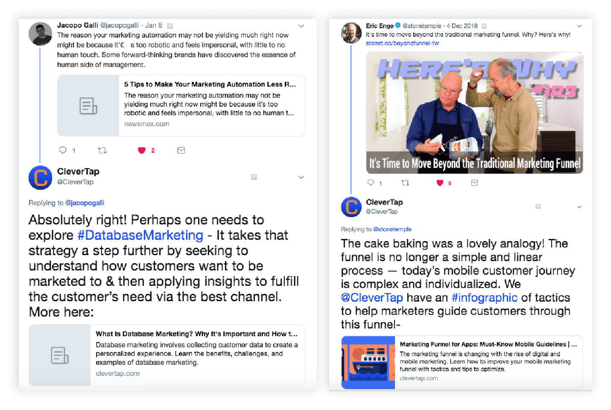This screenshot has width=611, height=410.
Task: Click document placeholder thumbnail in newsmax card
Action: [88, 106]
